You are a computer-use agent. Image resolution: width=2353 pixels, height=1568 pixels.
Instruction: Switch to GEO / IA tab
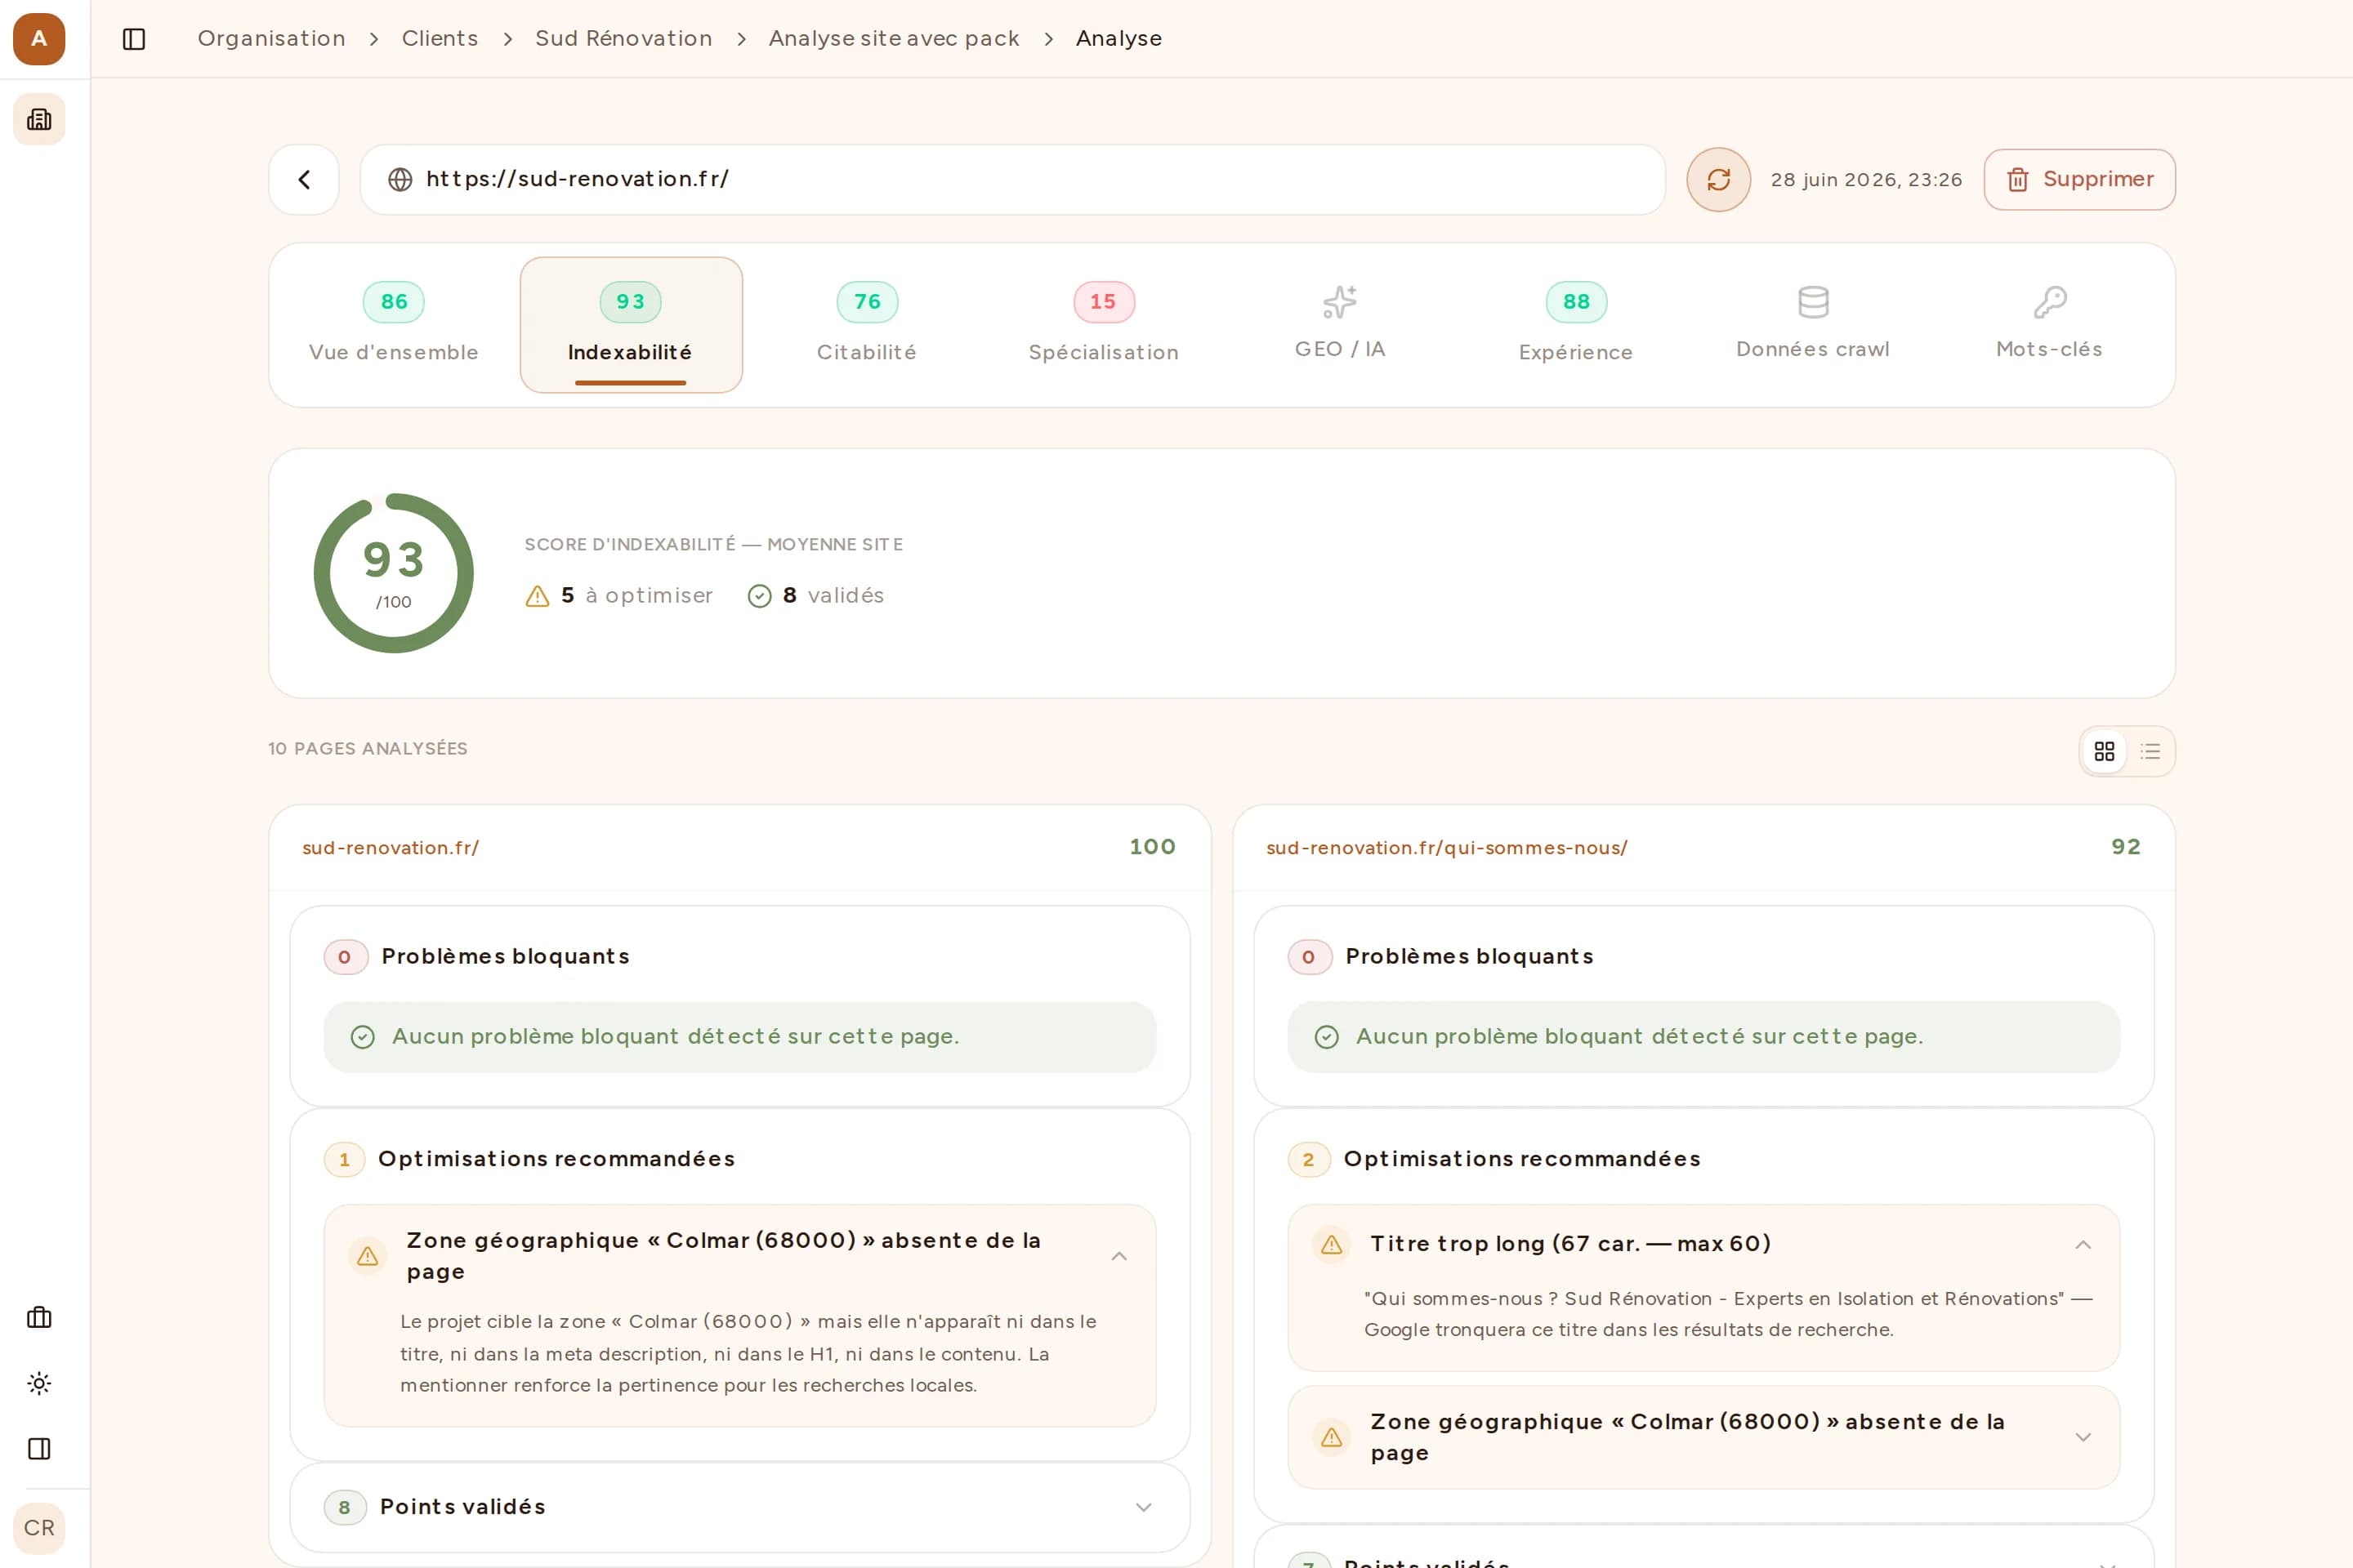click(1340, 325)
